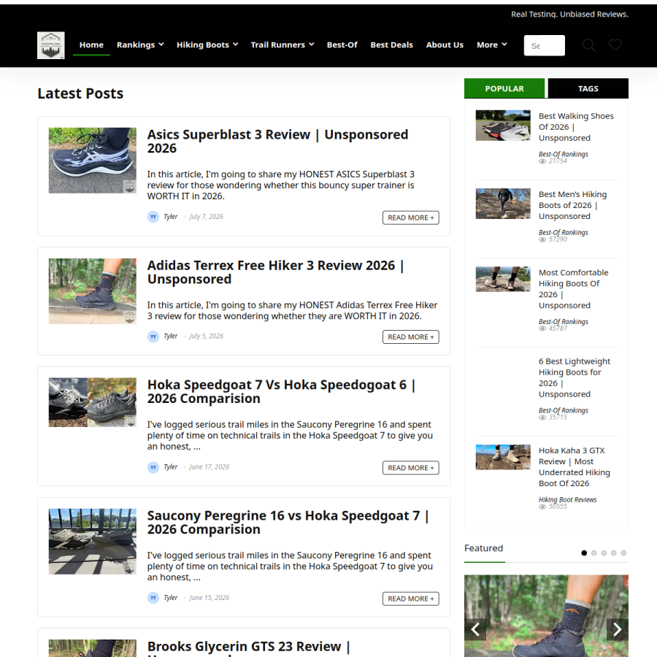Open Speedgoat 7 Vs 6 thumbnail
The height and width of the screenshot is (657, 657).
click(x=92, y=402)
